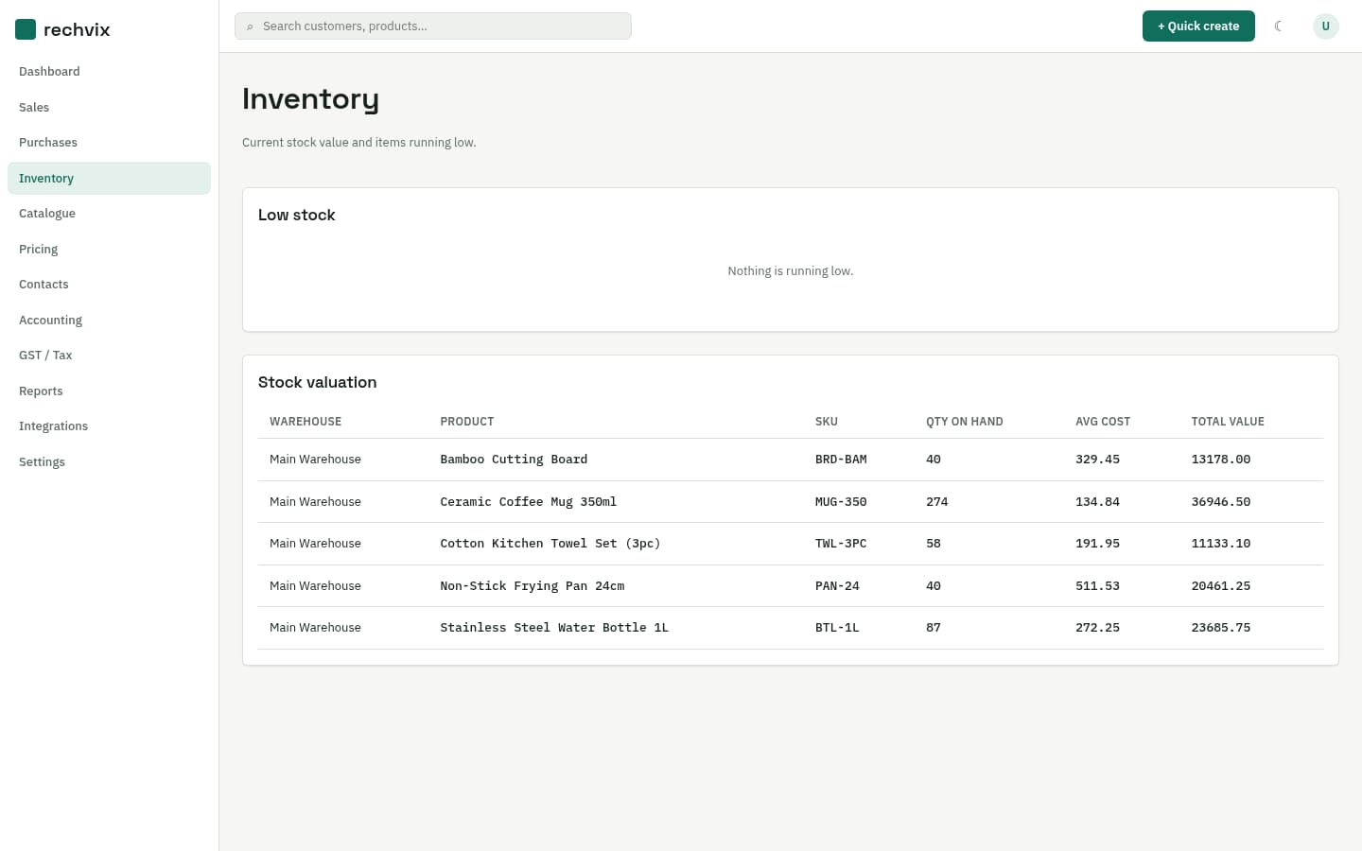Click the QTY ON HAND column header
Viewport: 1362px width, 851px height.
click(965, 422)
